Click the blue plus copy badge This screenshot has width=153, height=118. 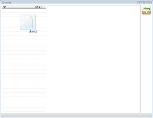coord(31,31)
